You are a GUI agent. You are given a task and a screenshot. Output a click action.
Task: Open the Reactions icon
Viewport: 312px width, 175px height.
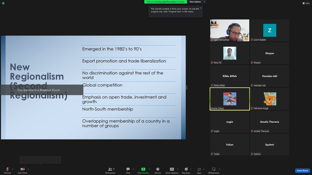click(186, 169)
